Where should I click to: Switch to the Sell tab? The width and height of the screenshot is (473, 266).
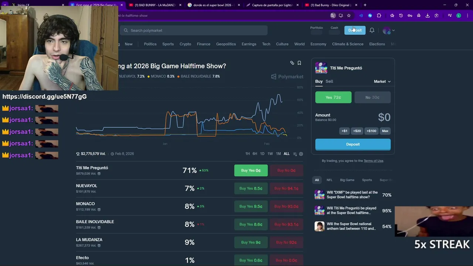pyautogui.click(x=329, y=81)
